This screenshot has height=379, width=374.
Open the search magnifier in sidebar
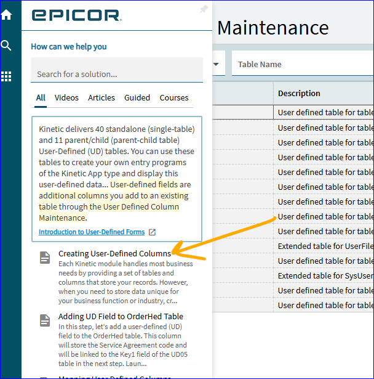[x=6, y=45]
